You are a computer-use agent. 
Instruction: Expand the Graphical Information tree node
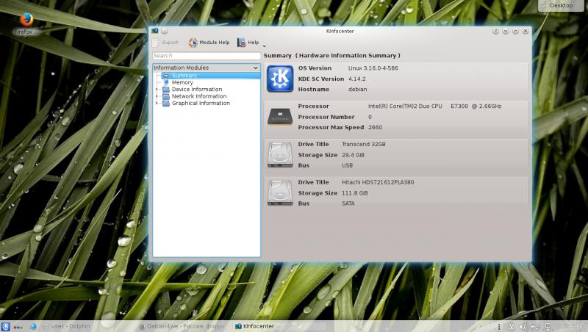point(157,104)
